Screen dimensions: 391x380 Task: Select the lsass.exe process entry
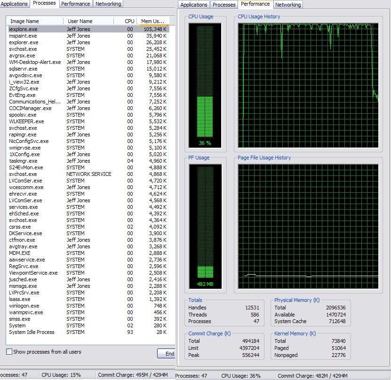(20, 299)
